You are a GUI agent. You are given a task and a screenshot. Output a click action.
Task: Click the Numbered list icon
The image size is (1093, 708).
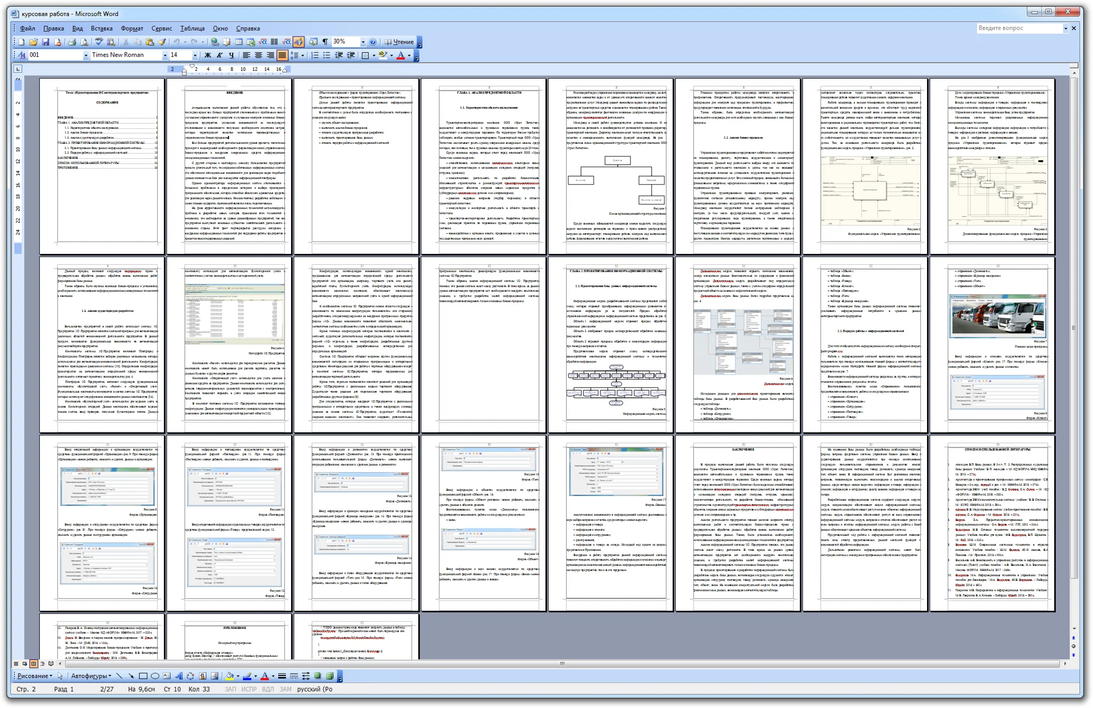(314, 55)
